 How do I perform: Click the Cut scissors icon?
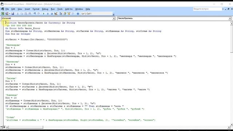pos(17,14)
